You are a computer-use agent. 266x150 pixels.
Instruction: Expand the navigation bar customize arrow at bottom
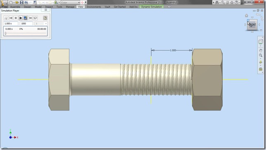(x=263, y=73)
